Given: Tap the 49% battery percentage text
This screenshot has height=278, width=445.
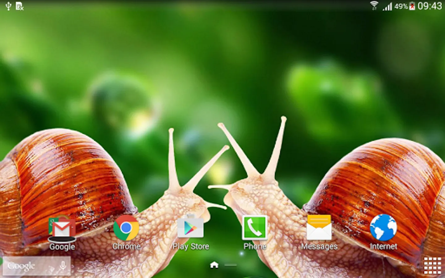Looking at the screenshot, I should tap(401, 6).
